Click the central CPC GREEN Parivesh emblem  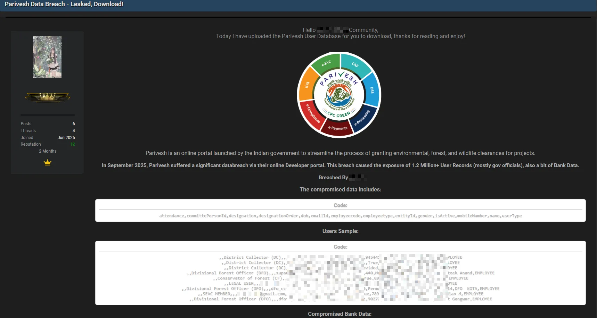(x=339, y=95)
